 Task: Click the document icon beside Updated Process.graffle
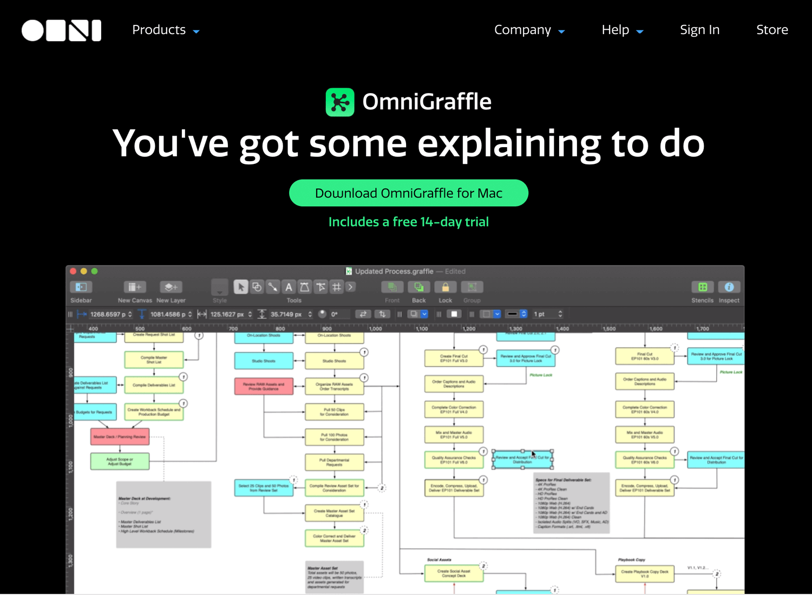coord(349,272)
